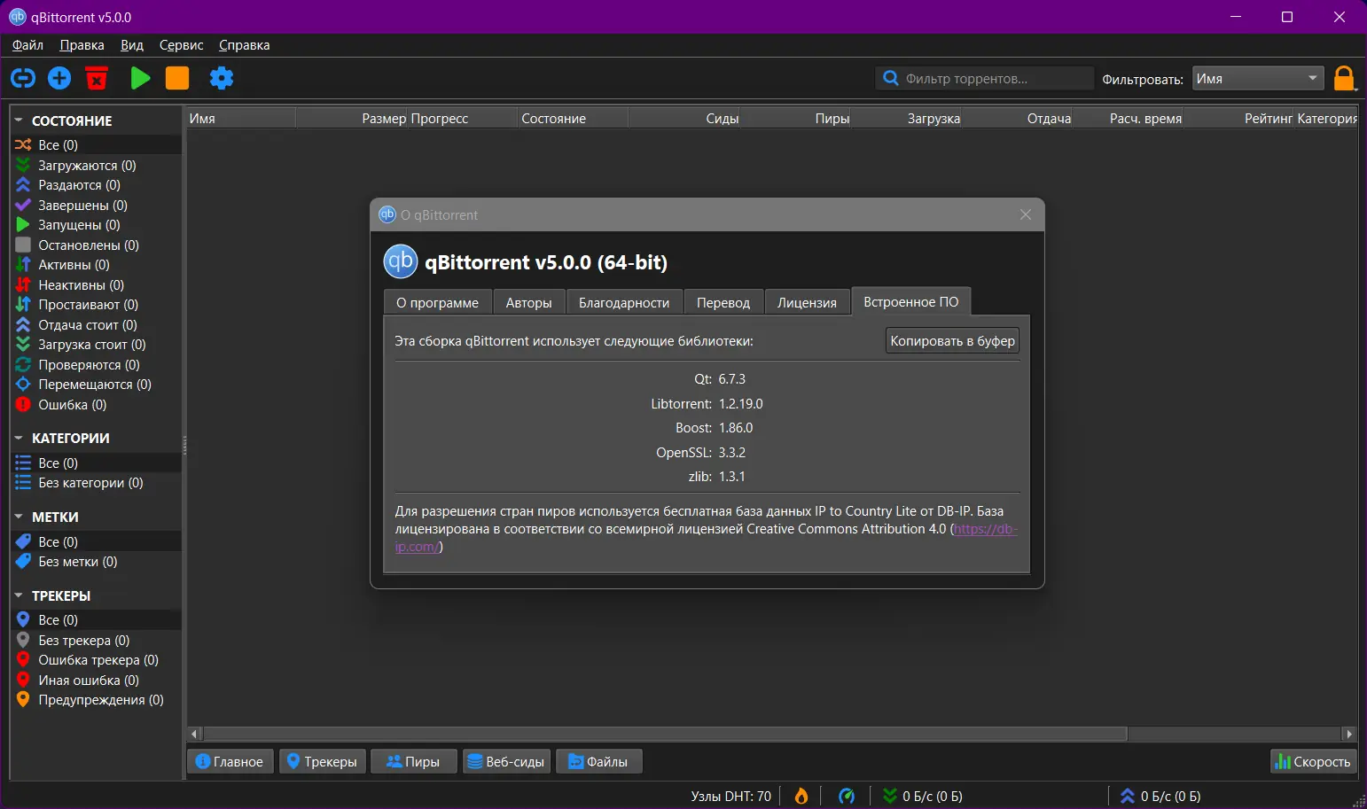Select Ошибка трекера (0) tracker filter
This screenshot has width=1367, height=809.
[x=96, y=659]
